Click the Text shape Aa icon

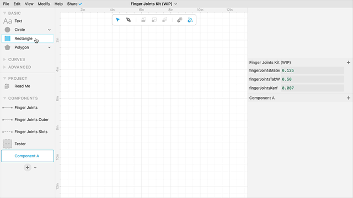pyautogui.click(x=7, y=21)
